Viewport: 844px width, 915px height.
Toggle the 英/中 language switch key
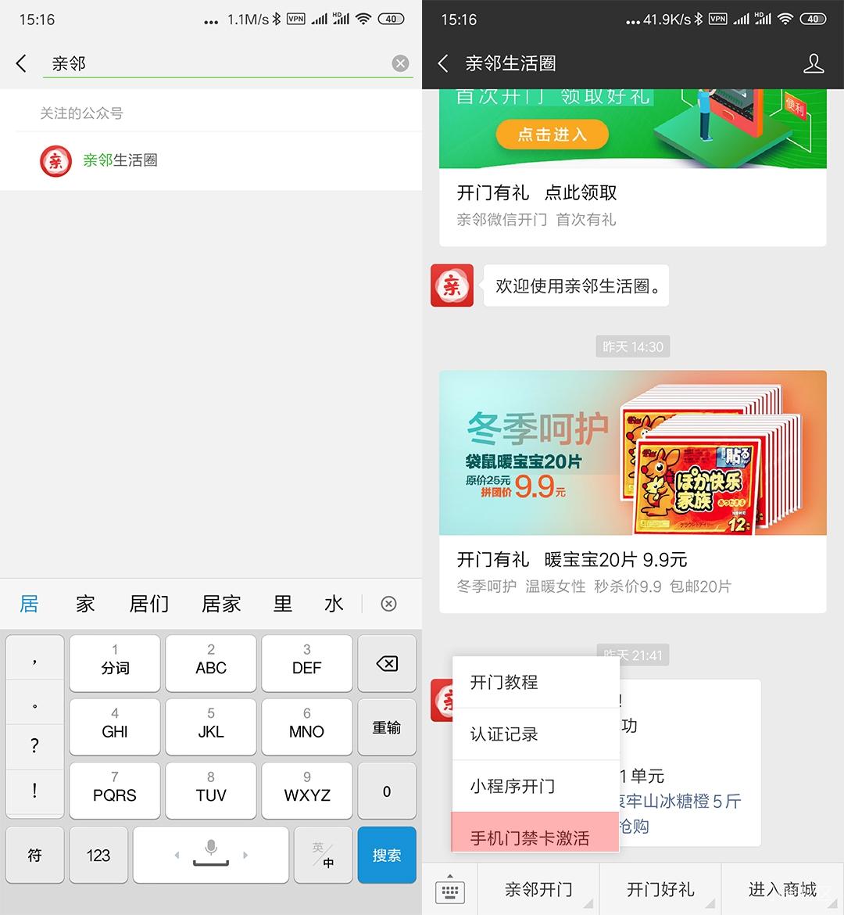pyautogui.click(x=323, y=855)
